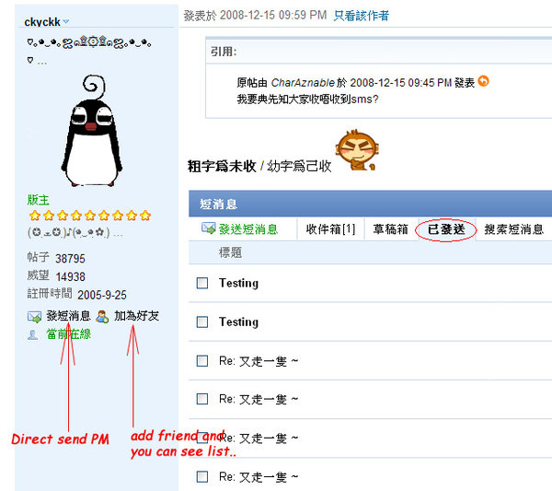The image size is (552, 491).
Task: Click the add friend icon beside 加為好友
Action: click(102, 316)
